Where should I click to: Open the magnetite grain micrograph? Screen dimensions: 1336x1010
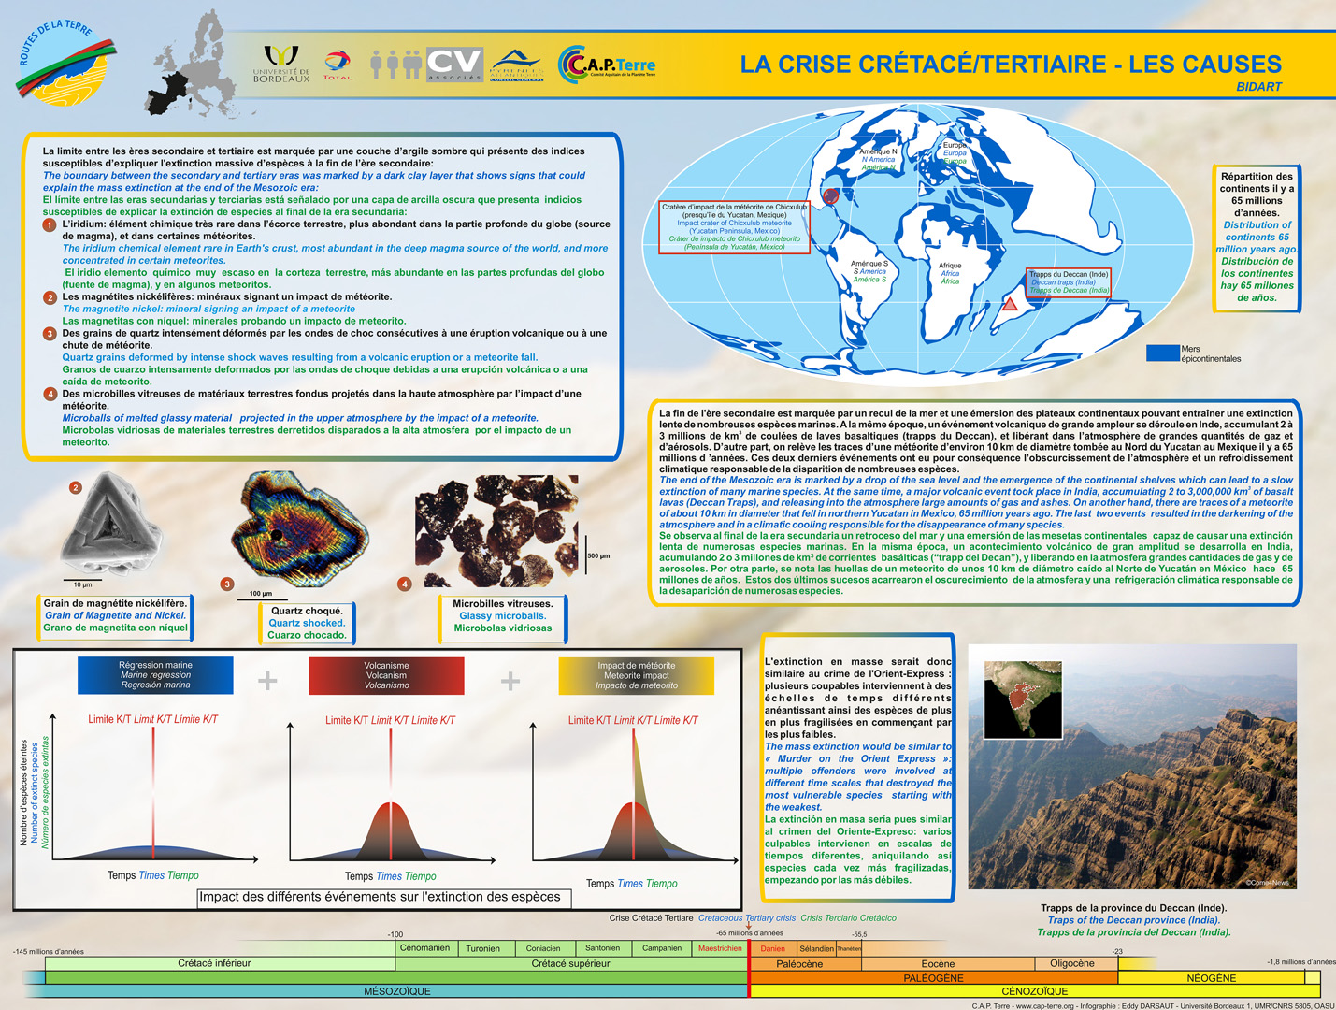(110, 524)
